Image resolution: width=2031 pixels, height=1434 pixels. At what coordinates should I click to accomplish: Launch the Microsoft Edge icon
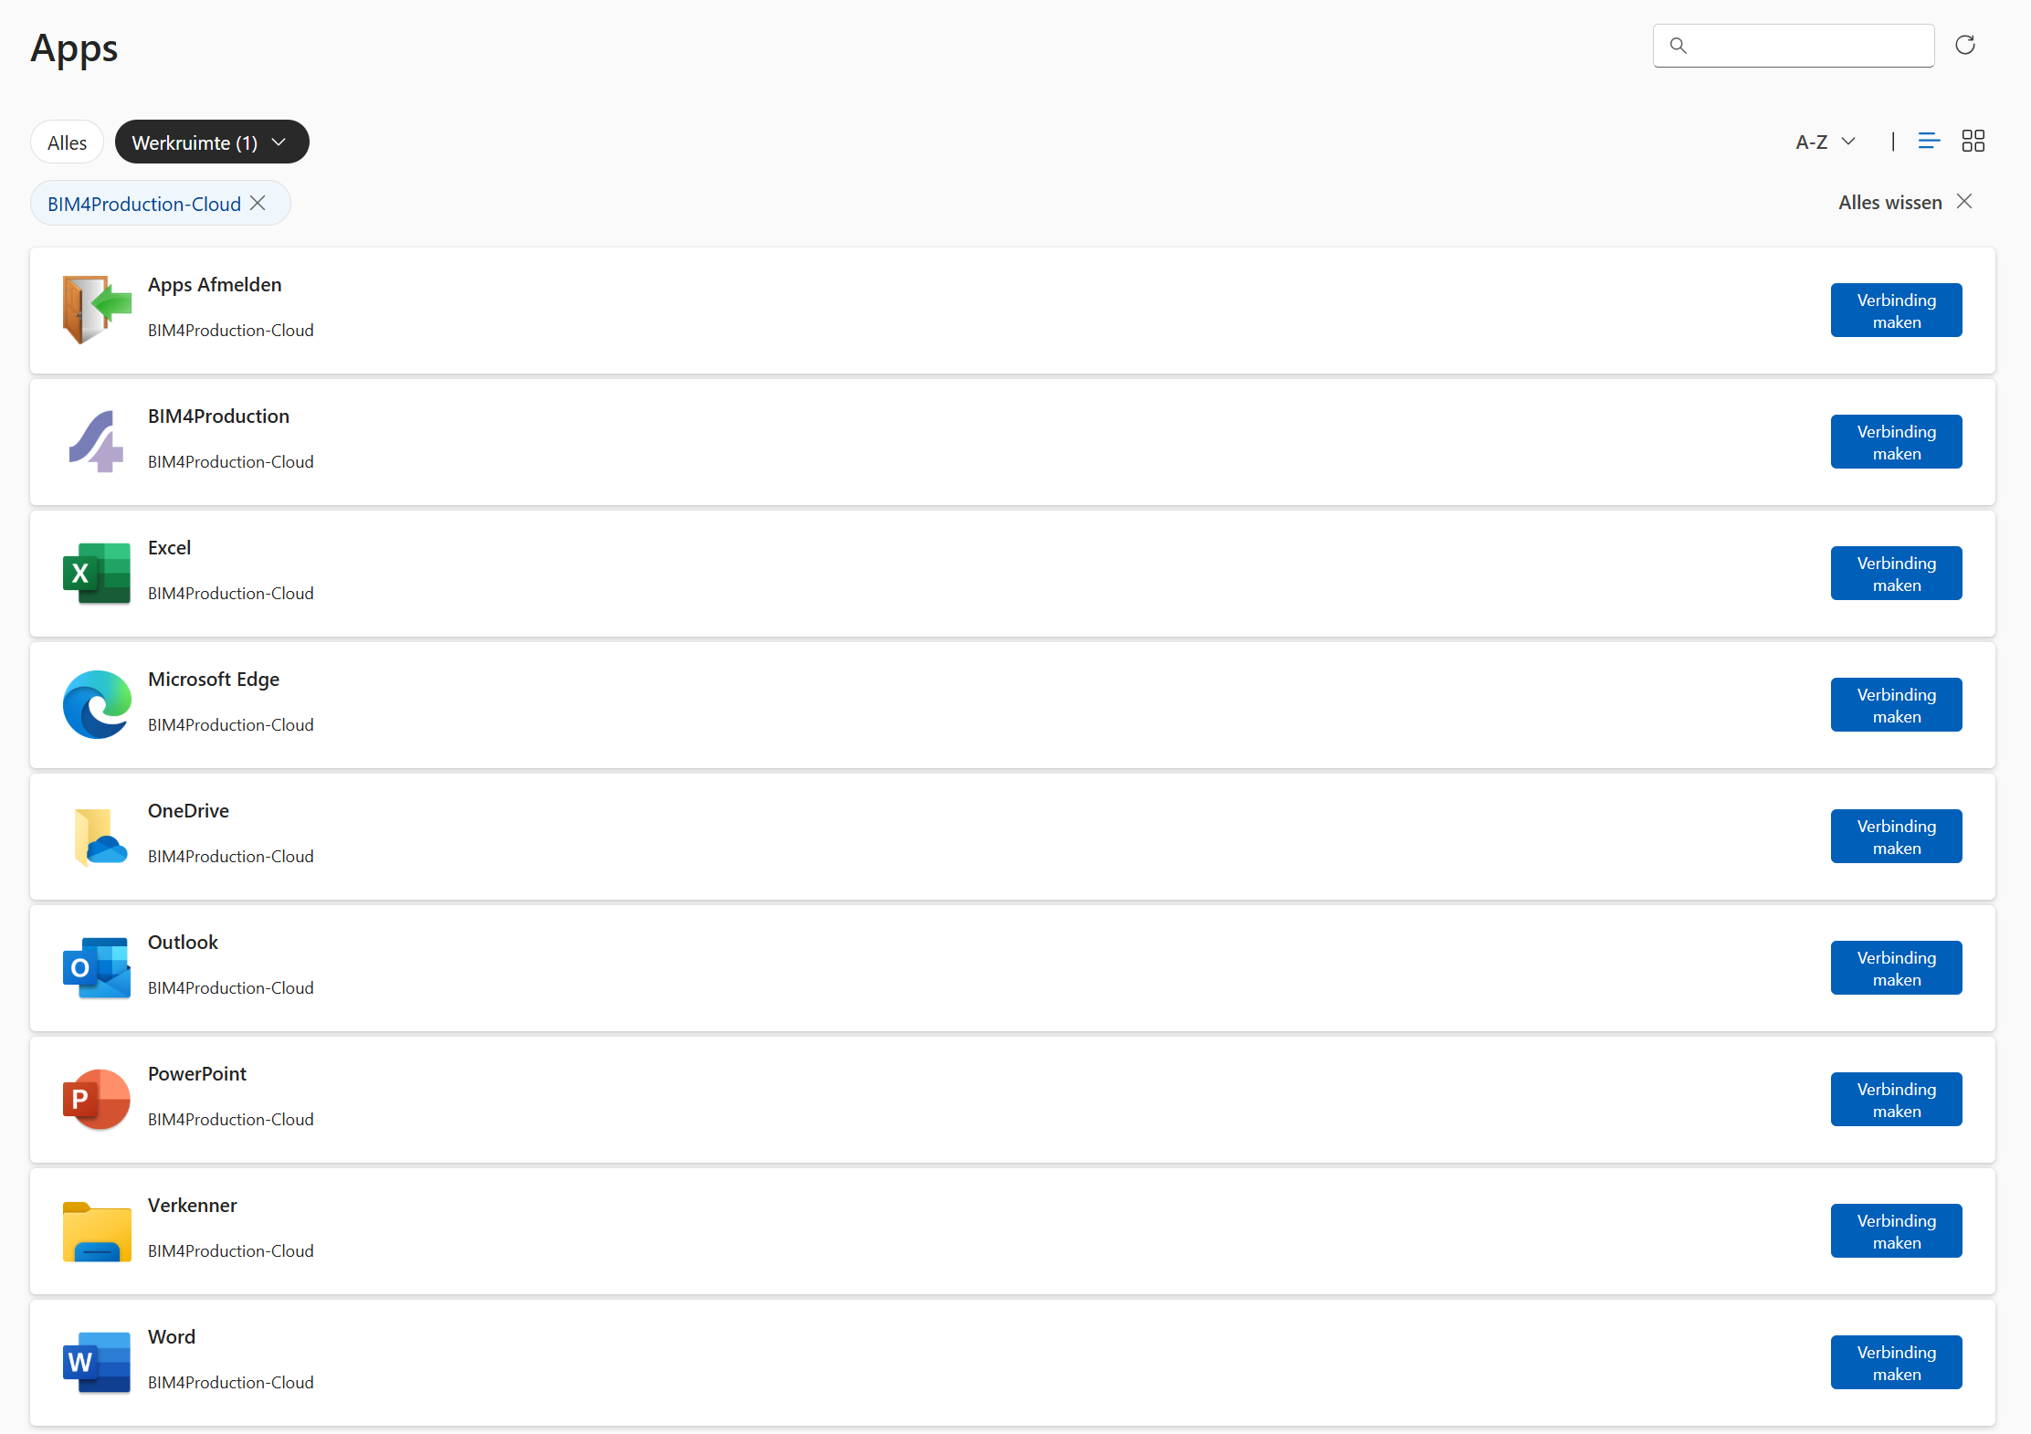pyautogui.click(x=97, y=704)
